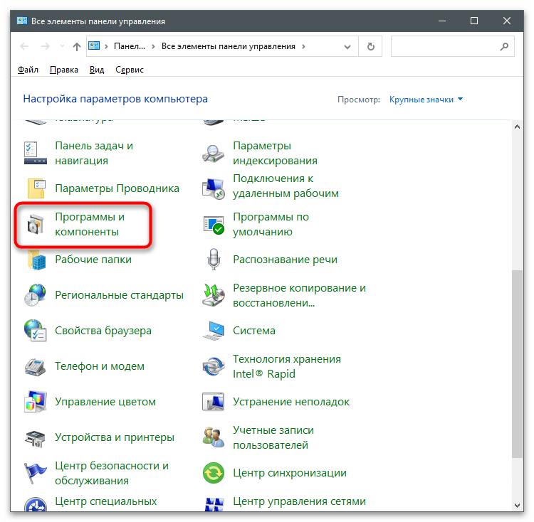Open the 'Крупные значки' view dropdown

[426, 100]
